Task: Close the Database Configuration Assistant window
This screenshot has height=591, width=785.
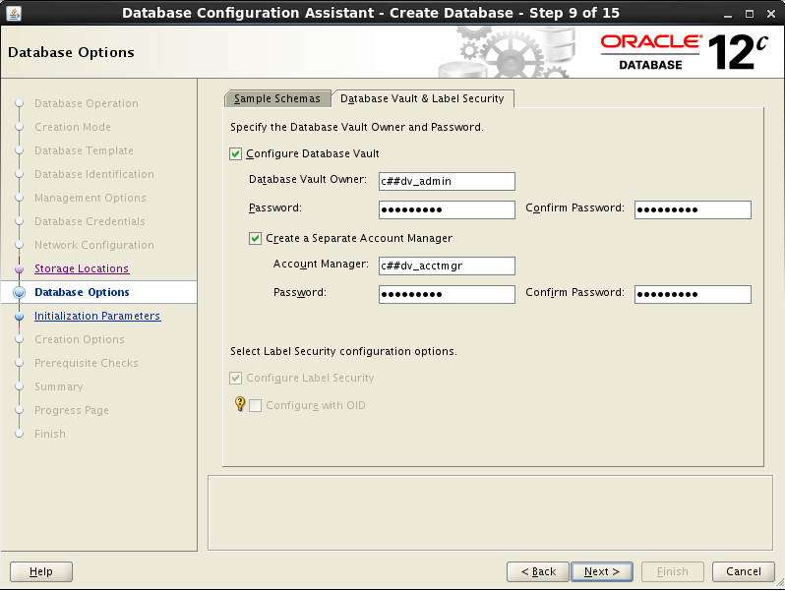Action: click(x=771, y=14)
